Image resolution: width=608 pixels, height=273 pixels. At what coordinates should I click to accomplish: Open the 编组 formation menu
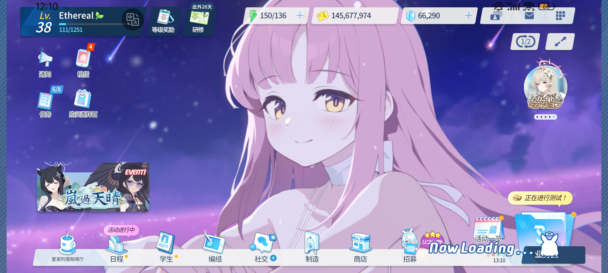(215, 248)
